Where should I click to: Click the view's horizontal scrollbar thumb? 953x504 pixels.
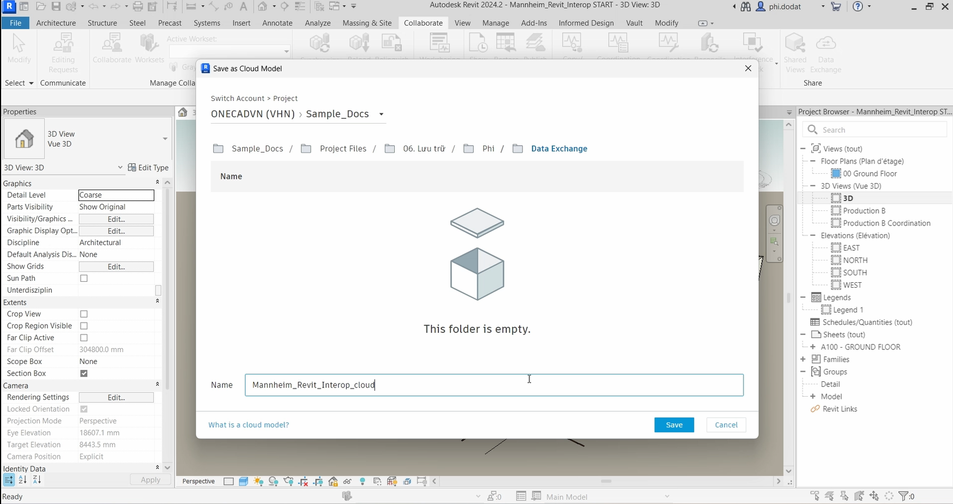[x=606, y=481]
